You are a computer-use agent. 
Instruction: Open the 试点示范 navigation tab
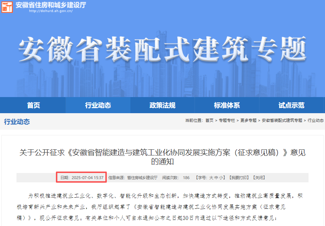[291, 105]
